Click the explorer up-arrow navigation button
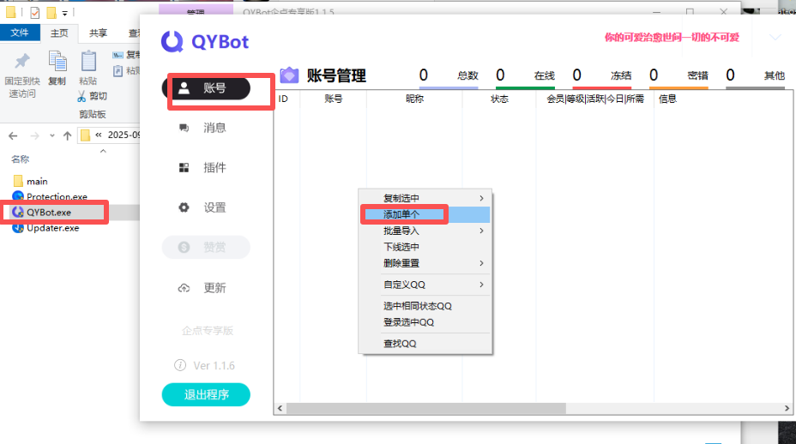Image resolution: width=796 pixels, height=444 pixels. (x=66, y=135)
